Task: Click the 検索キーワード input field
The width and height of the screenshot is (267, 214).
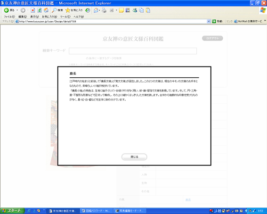Action: click(x=133, y=51)
